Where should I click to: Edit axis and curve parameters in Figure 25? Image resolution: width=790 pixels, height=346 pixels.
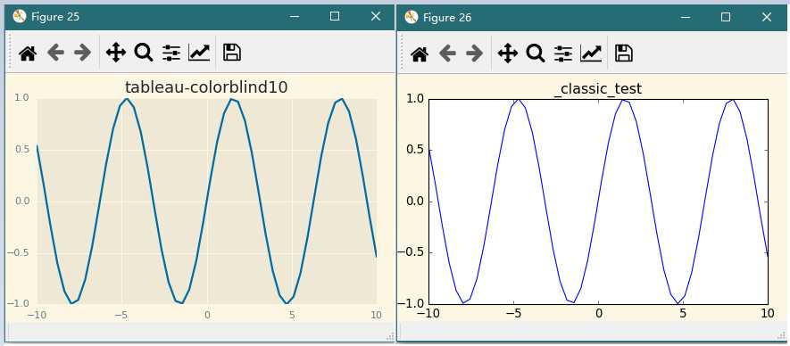click(199, 53)
